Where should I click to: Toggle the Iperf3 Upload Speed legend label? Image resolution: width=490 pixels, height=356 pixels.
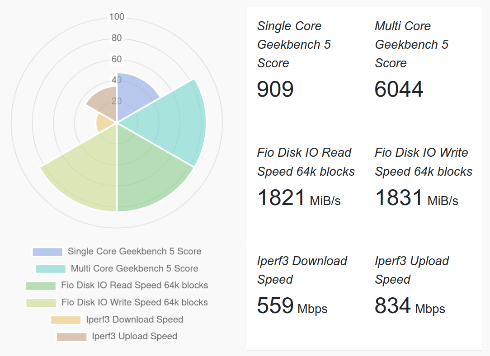134,337
